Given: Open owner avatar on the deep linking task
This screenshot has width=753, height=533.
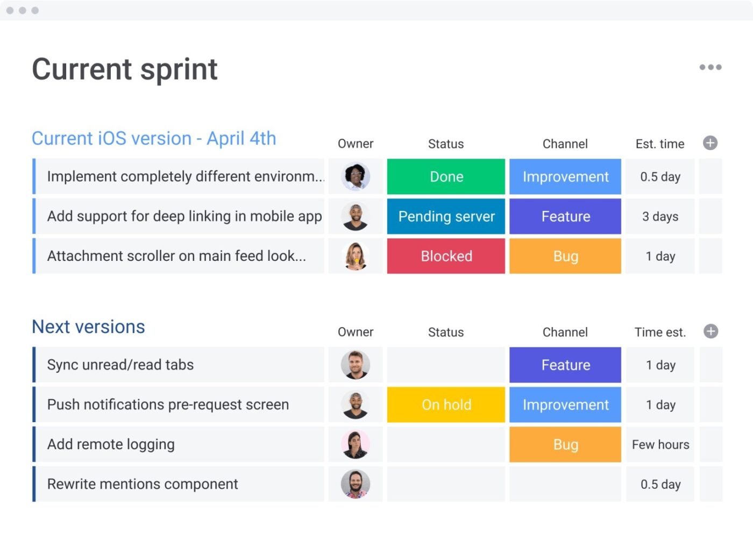Looking at the screenshot, I should click(355, 216).
